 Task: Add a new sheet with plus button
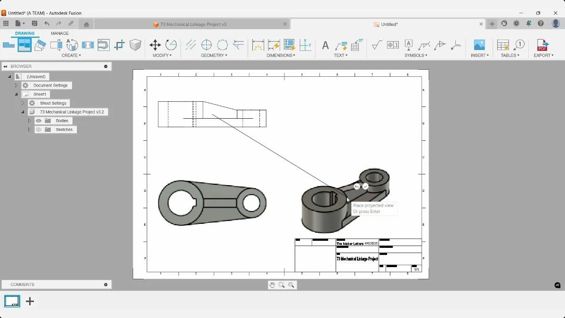coord(30,301)
